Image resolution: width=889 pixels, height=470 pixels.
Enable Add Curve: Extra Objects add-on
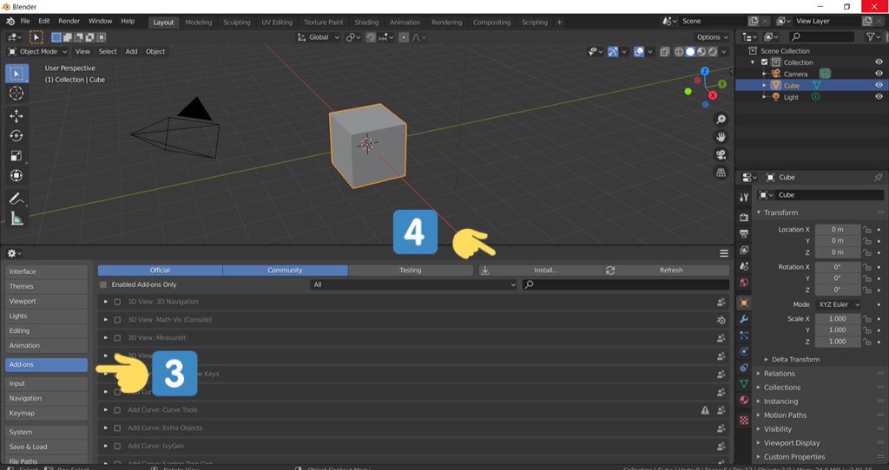coord(117,428)
